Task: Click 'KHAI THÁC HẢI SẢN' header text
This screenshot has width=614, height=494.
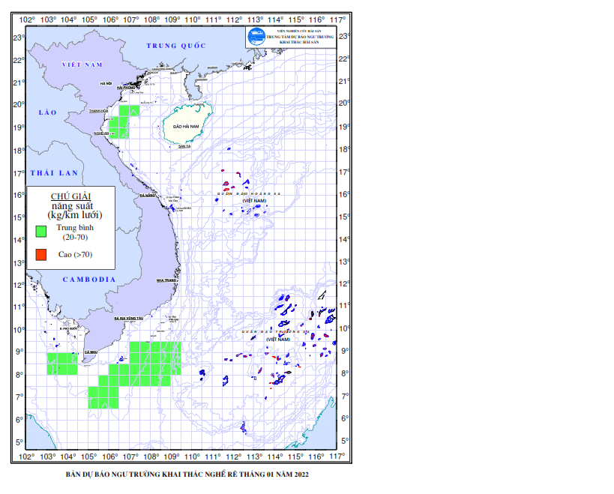Action: [x=299, y=42]
